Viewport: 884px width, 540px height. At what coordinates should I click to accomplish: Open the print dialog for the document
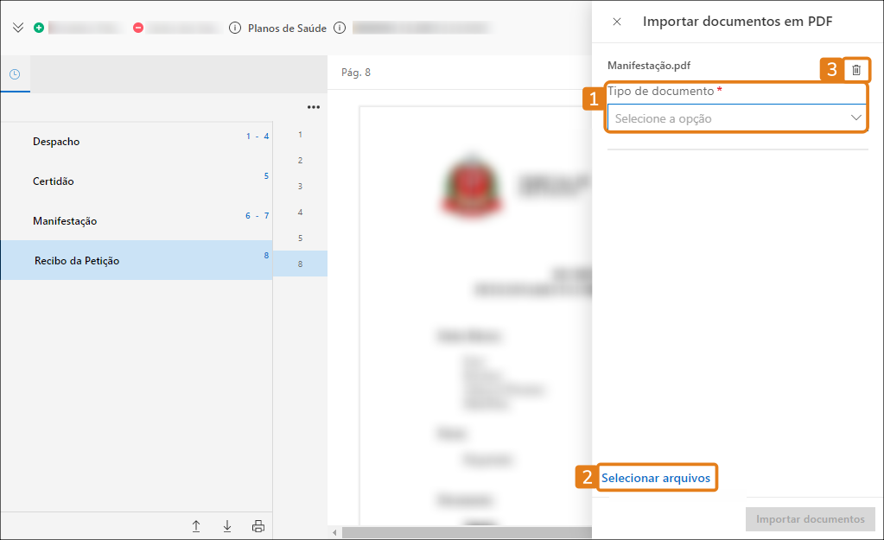tap(258, 525)
